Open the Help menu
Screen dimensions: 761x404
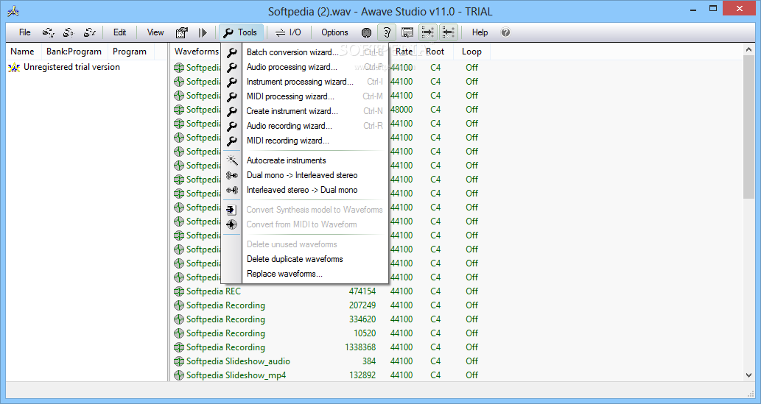(x=480, y=32)
